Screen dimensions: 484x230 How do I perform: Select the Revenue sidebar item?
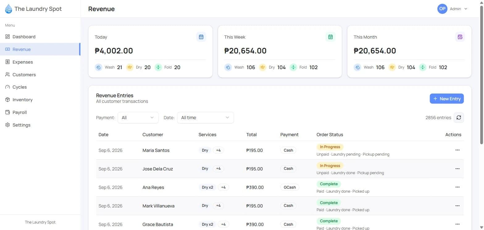coord(40,49)
